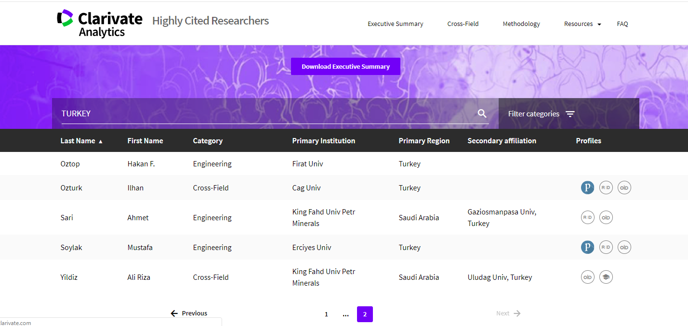
Task: Click the first name Ahmet
Action: pos(138,217)
